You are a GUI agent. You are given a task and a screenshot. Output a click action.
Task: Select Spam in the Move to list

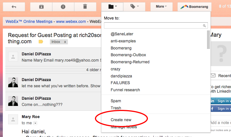click(116, 101)
